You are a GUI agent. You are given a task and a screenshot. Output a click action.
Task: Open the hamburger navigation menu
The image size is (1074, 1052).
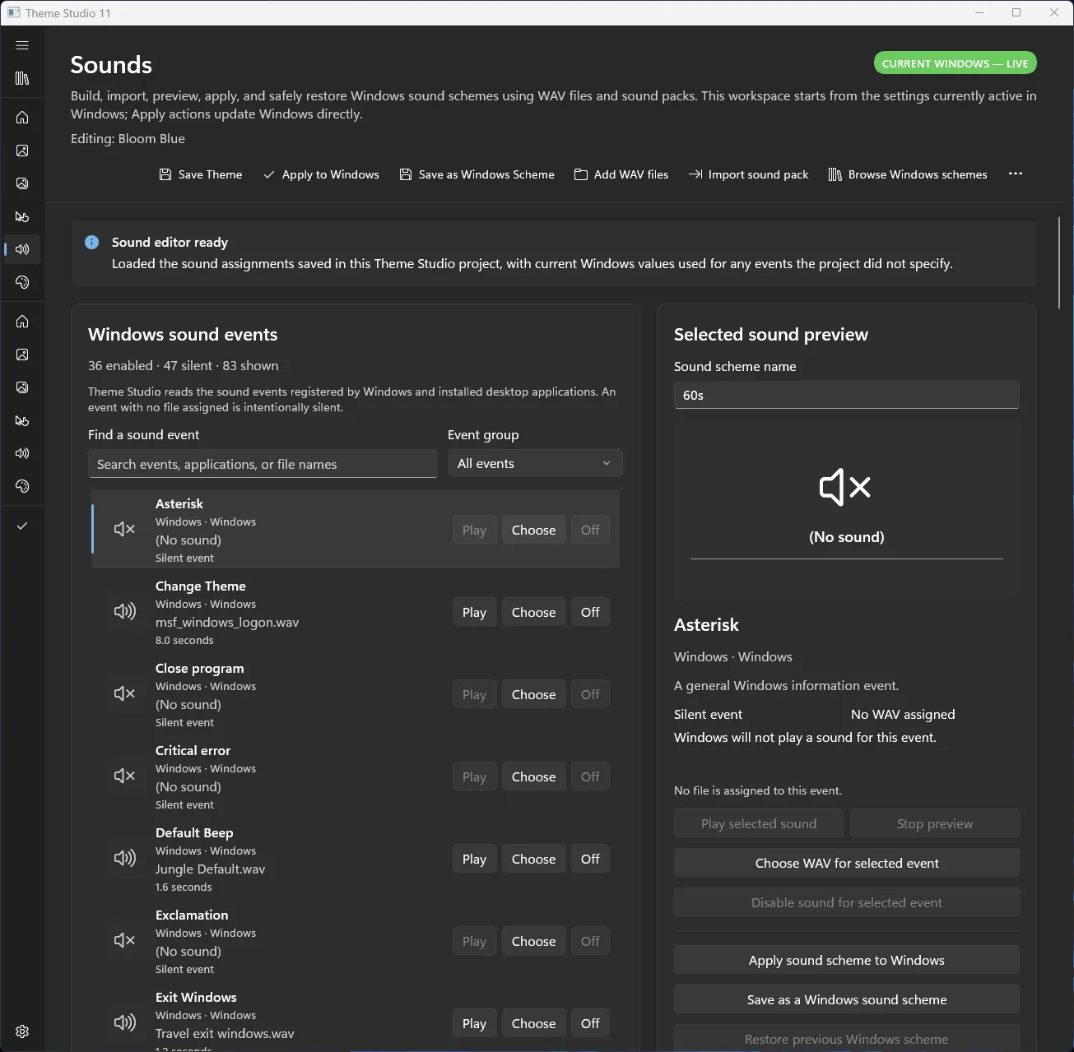[22, 45]
